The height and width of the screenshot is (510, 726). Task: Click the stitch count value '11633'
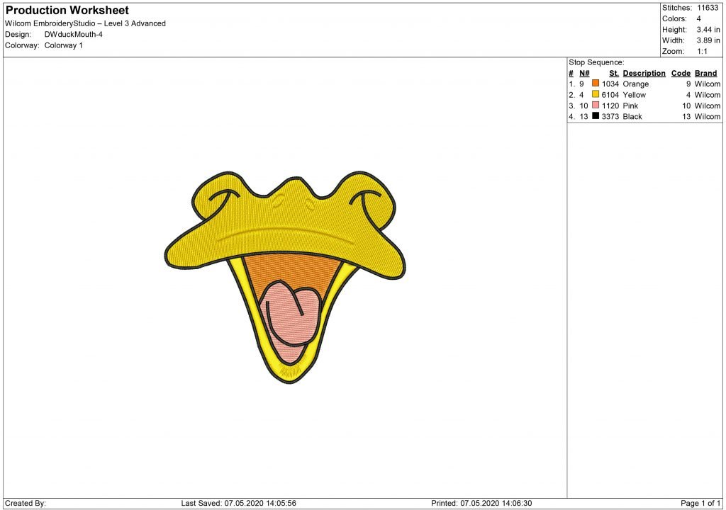tap(708, 8)
